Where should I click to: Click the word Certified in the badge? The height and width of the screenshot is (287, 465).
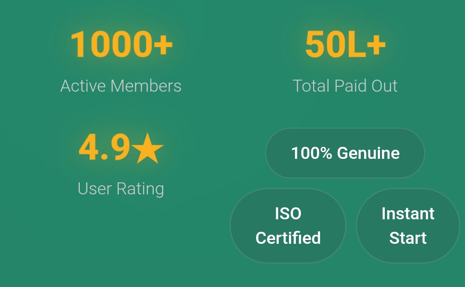288,238
